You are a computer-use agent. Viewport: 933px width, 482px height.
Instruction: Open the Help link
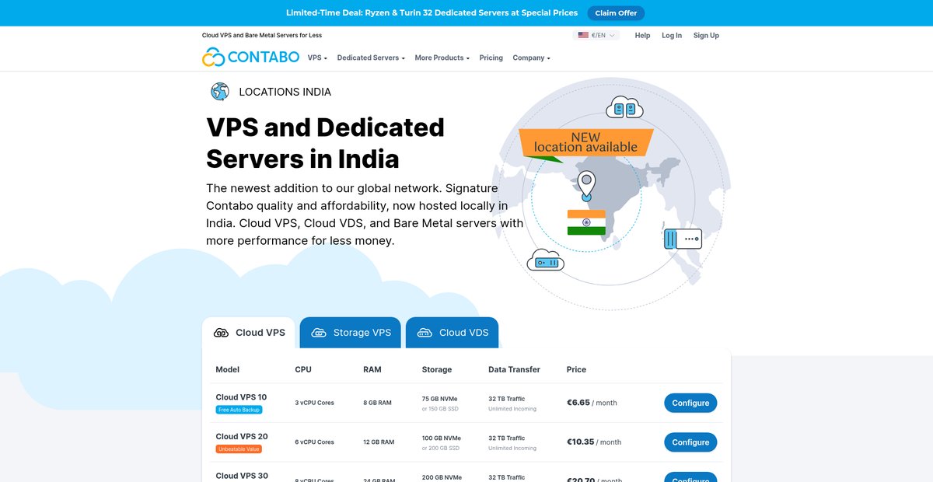tap(642, 35)
